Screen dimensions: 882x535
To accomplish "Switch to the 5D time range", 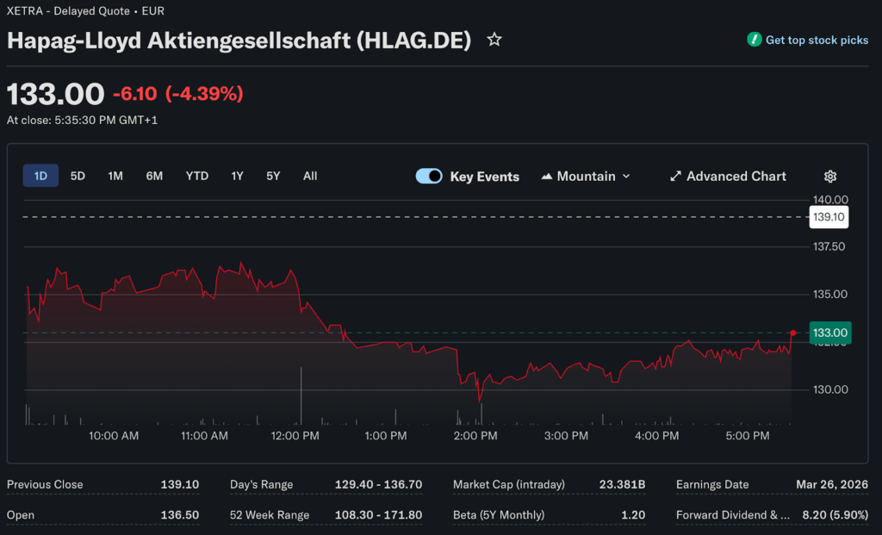I will (x=78, y=176).
